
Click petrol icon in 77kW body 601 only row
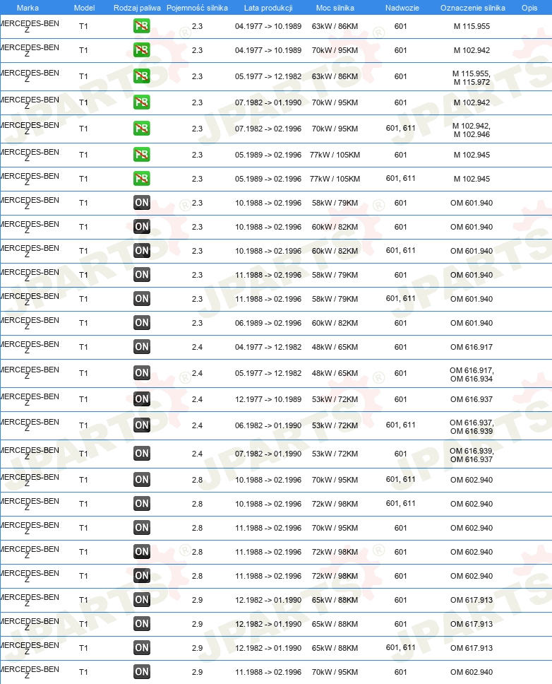142,155
